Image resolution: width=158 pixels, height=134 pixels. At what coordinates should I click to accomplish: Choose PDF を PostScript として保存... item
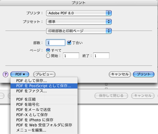(x=44, y=86)
